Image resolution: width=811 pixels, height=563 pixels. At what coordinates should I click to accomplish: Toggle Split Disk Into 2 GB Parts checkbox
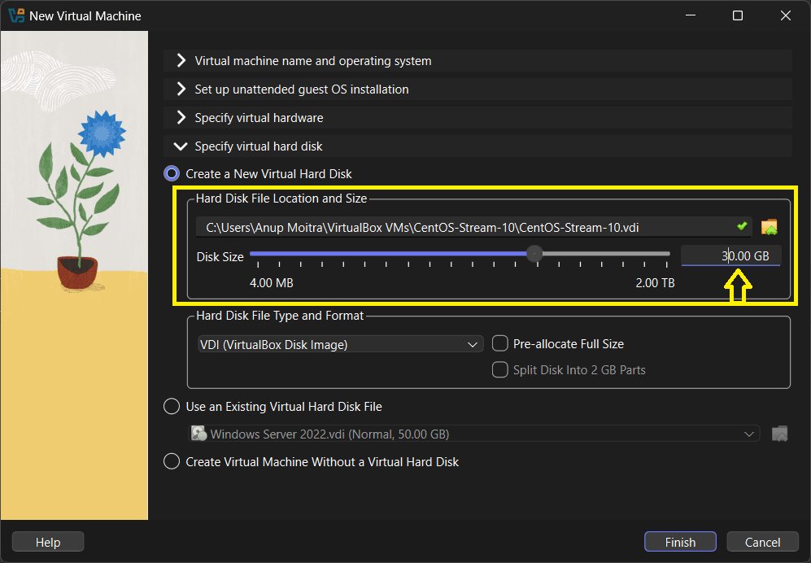(500, 370)
